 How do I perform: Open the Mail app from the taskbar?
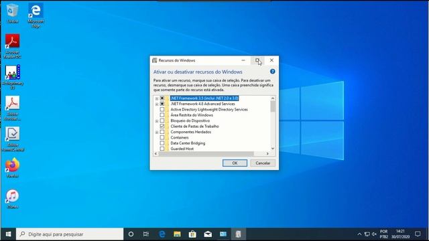208,234
